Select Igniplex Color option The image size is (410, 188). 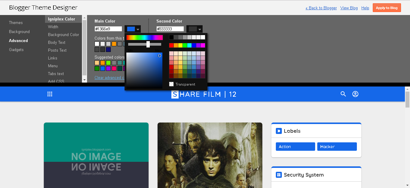click(63, 19)
